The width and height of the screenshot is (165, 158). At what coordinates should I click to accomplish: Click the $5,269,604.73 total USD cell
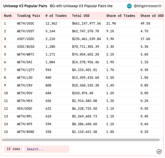coord(84,116)
